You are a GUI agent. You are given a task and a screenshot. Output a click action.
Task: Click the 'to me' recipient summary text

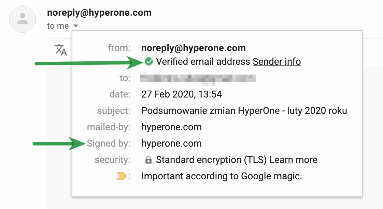(x=58, y=26)
